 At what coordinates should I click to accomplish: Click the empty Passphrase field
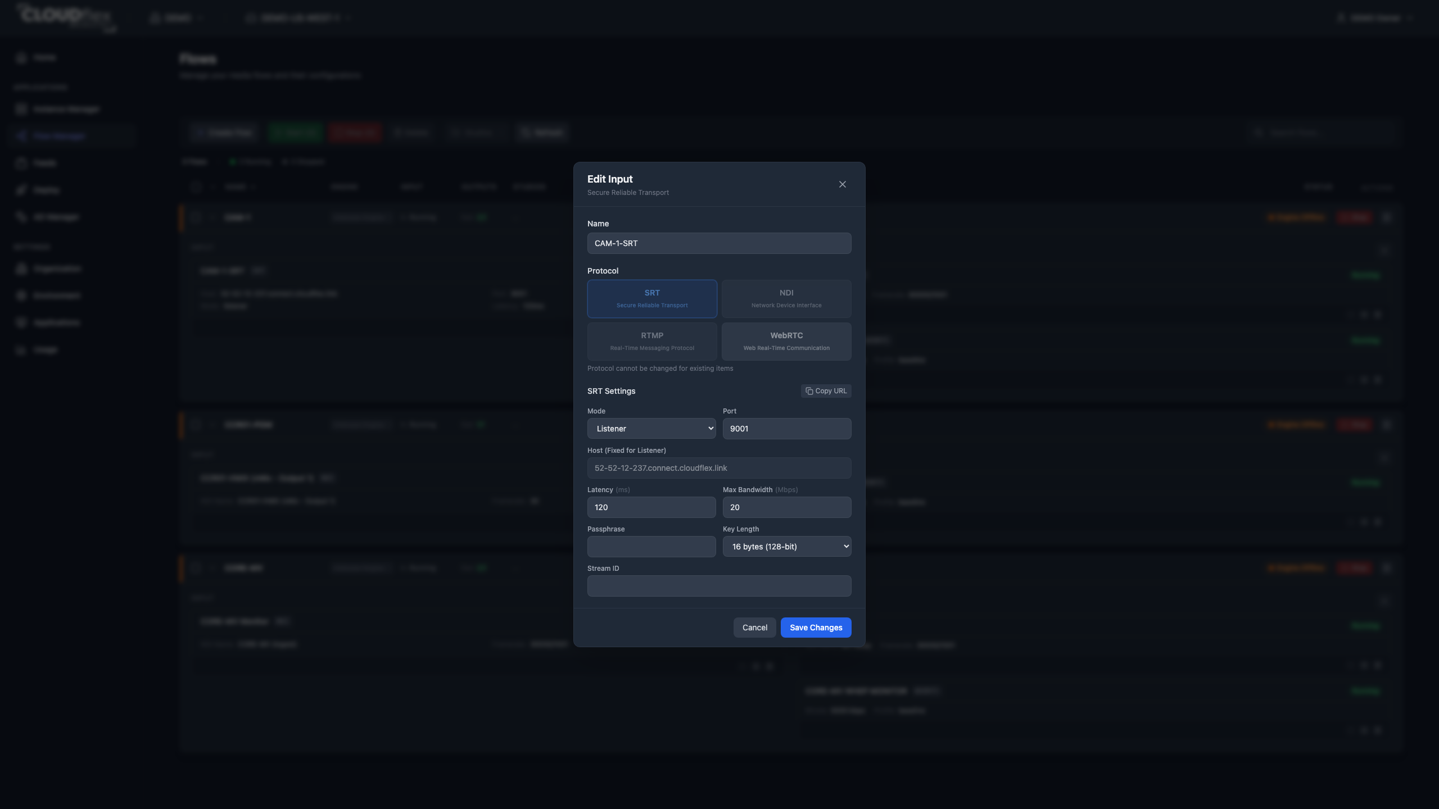[651, 547]
